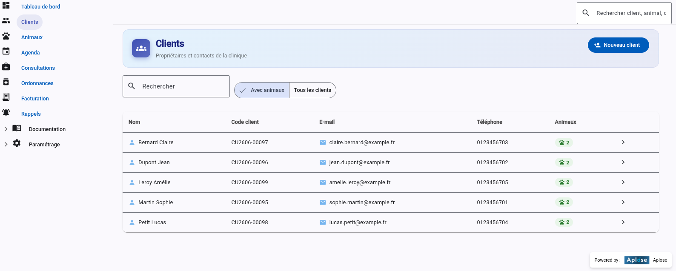The width and height of the screenshot is (676, 271).
Task: Sort by E-mail column header
Action: pos(327,122)
